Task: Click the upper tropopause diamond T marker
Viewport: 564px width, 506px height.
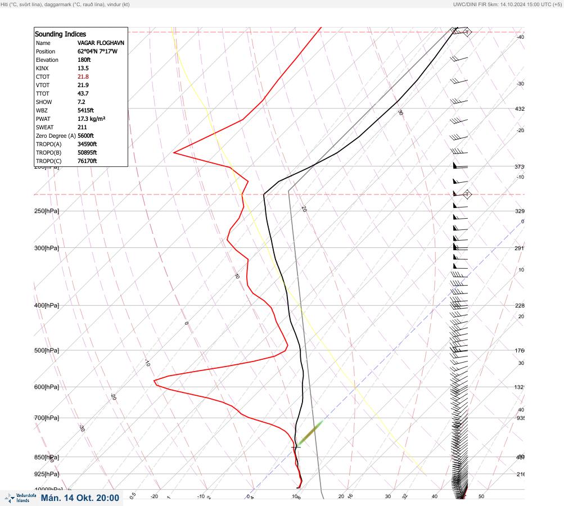Action: pos(467,32)
